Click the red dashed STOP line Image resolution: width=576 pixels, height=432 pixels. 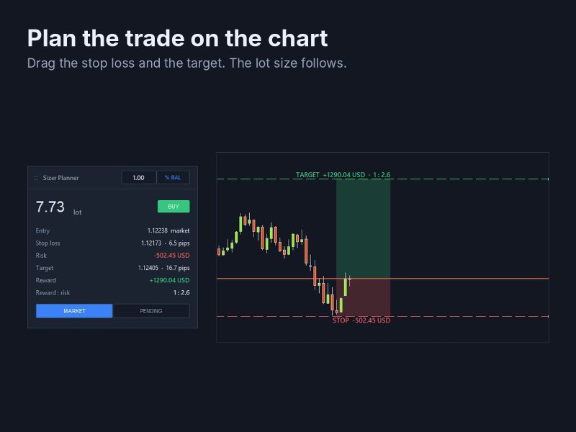pyautogui.click(x=469, y=316)
